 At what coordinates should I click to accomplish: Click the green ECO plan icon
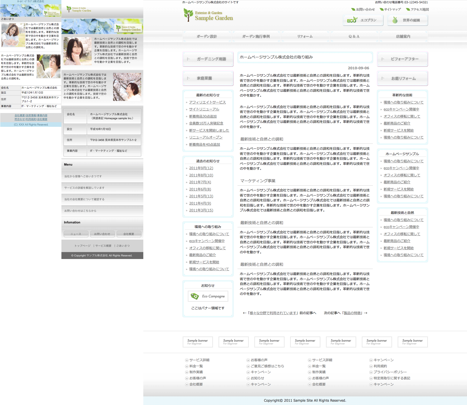click(352, 20)
